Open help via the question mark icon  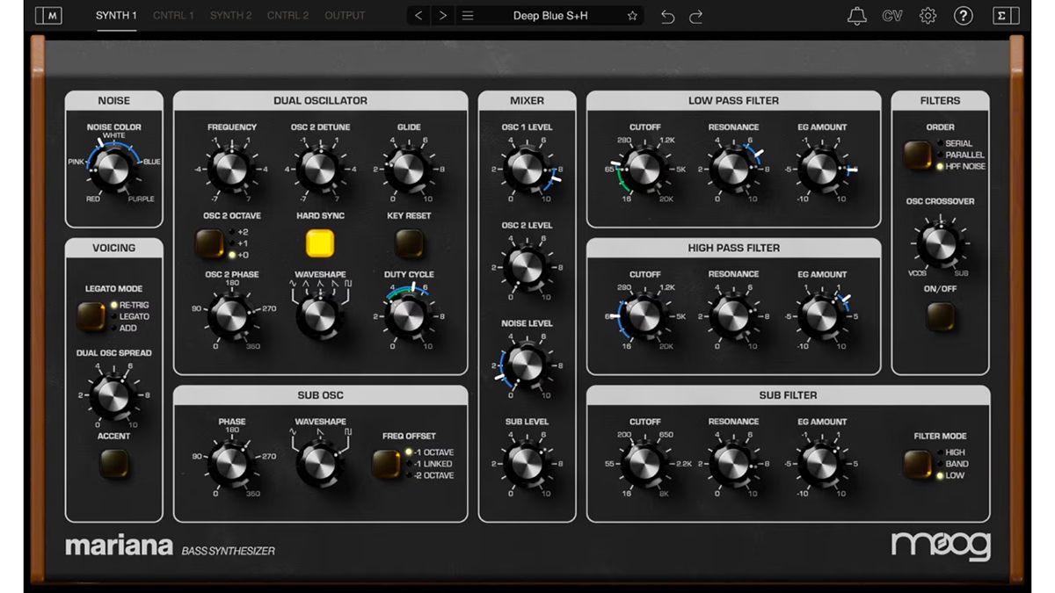[x=963, y=15]
